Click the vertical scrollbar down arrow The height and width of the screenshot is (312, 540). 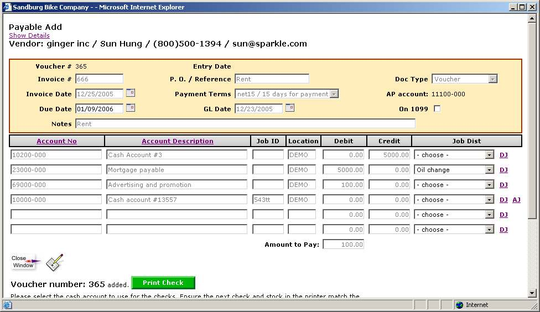point(532,293)
